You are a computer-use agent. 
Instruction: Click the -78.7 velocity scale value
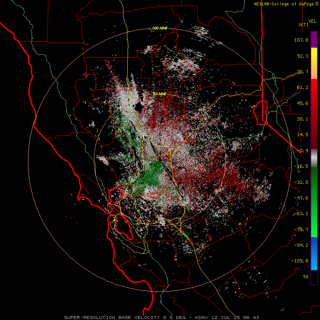pyautogui.click(x=301, y=230)
